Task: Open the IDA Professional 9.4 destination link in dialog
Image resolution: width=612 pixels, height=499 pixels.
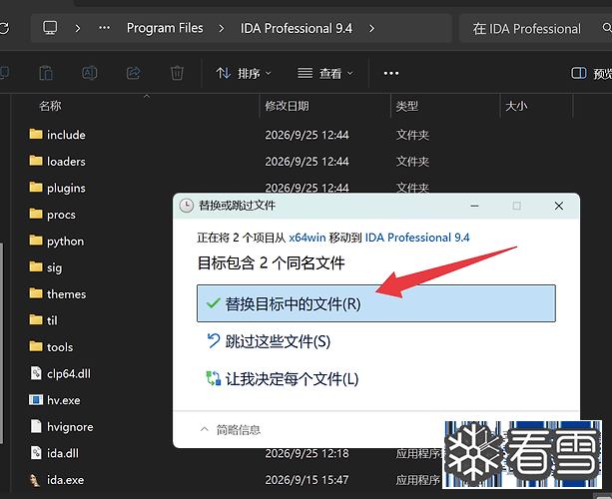Action: tap(417, 238)
